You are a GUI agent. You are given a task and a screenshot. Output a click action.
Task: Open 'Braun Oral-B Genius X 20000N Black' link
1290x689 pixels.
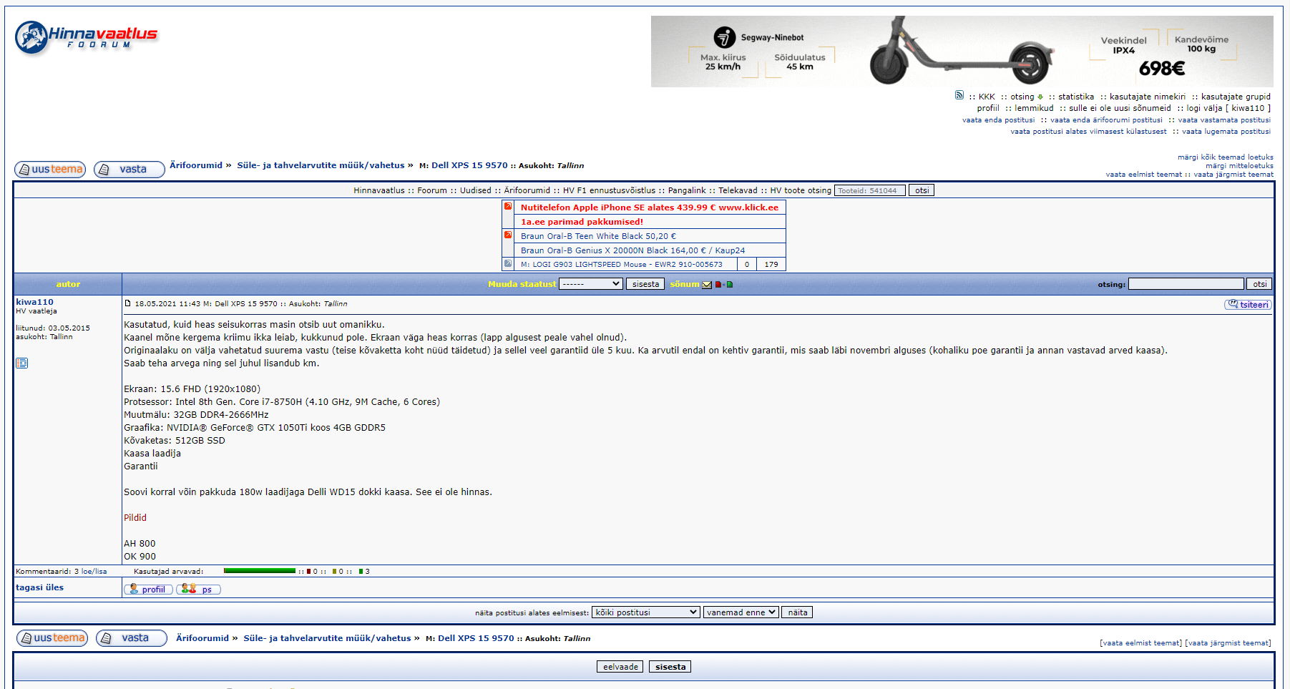[x=632, y=250]
